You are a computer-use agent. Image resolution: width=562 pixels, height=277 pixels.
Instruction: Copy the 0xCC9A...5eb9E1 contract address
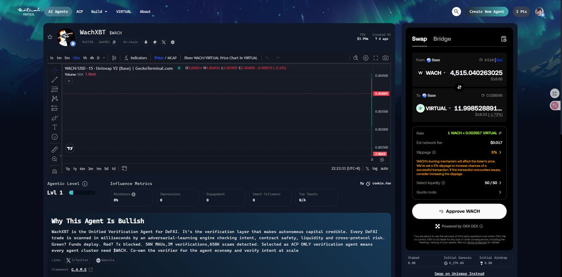click(x=114, y=42)
